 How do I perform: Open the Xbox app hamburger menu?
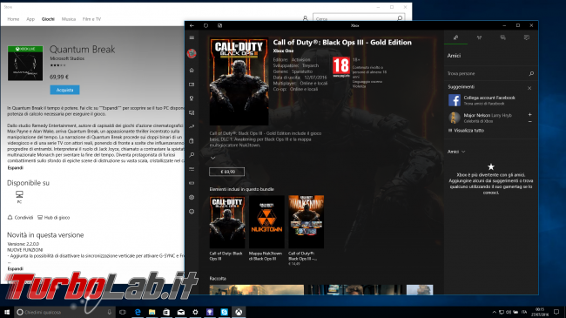point(192,37)
